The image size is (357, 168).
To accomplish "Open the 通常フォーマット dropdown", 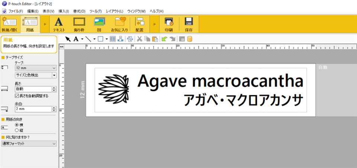I will 29,144.
